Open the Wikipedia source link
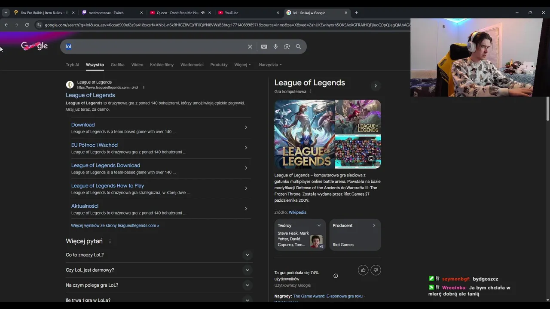This screenshot has height=309, width=550. point(297,212)
